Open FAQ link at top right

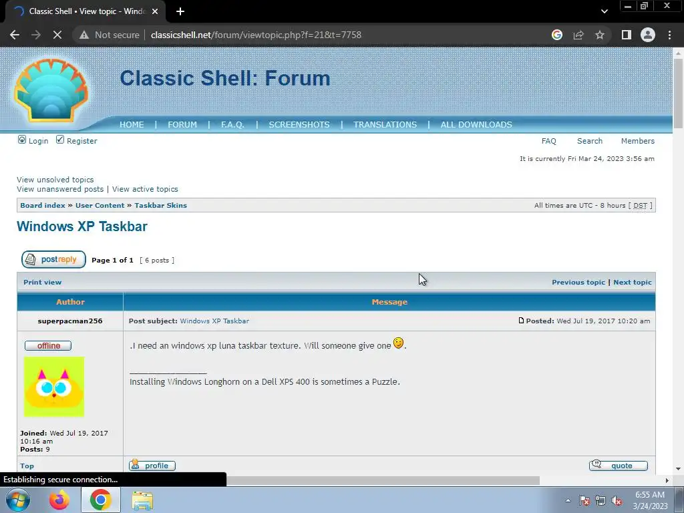coord(549,141)
